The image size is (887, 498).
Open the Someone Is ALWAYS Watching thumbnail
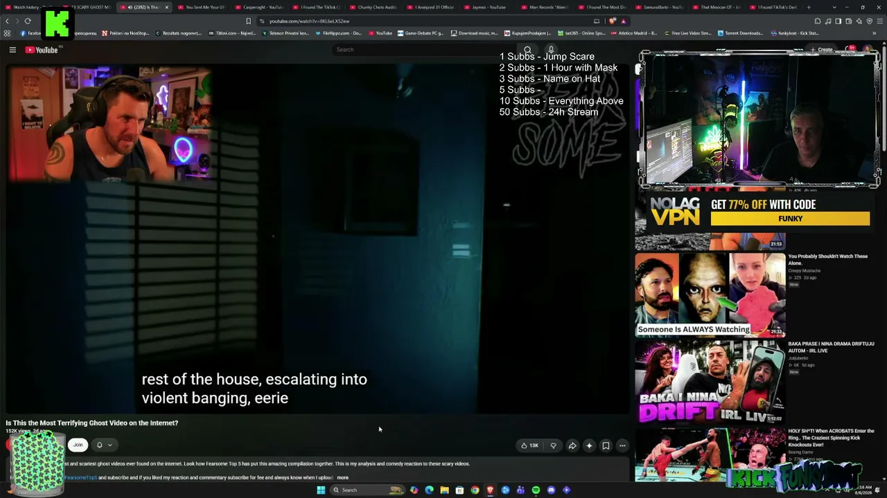pos(710,295)
